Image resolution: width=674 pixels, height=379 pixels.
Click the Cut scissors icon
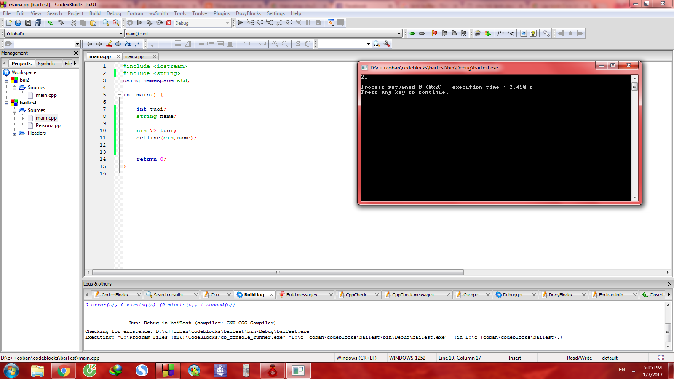pyautogui.click(x=74, y=23)
